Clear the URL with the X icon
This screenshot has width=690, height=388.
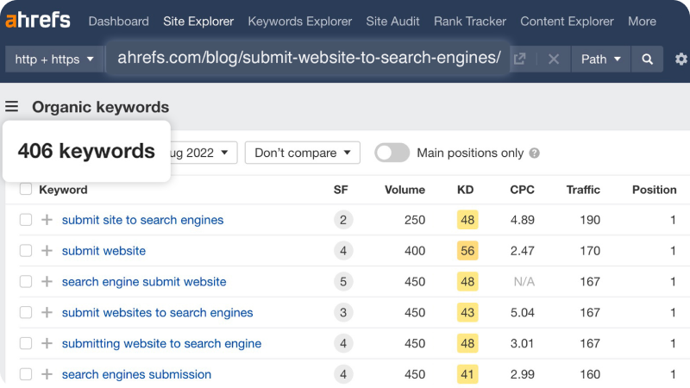click(554, 59)
